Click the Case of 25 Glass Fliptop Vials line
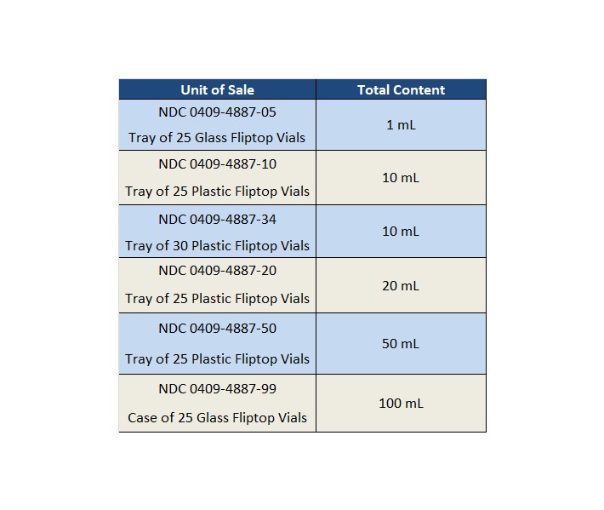 point(217,418)
